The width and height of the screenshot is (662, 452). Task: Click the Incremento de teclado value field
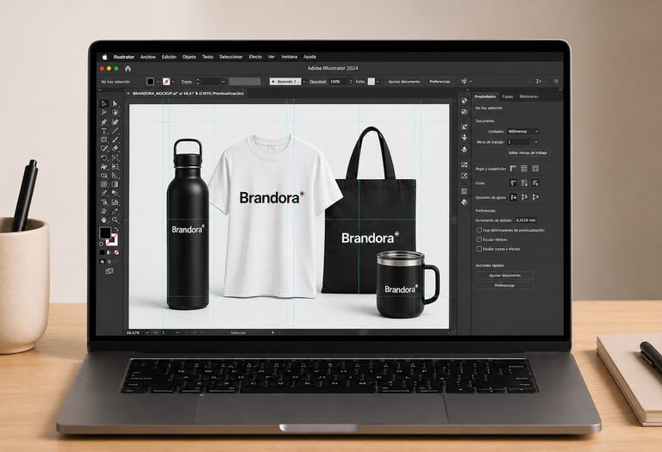click(526, 220)
